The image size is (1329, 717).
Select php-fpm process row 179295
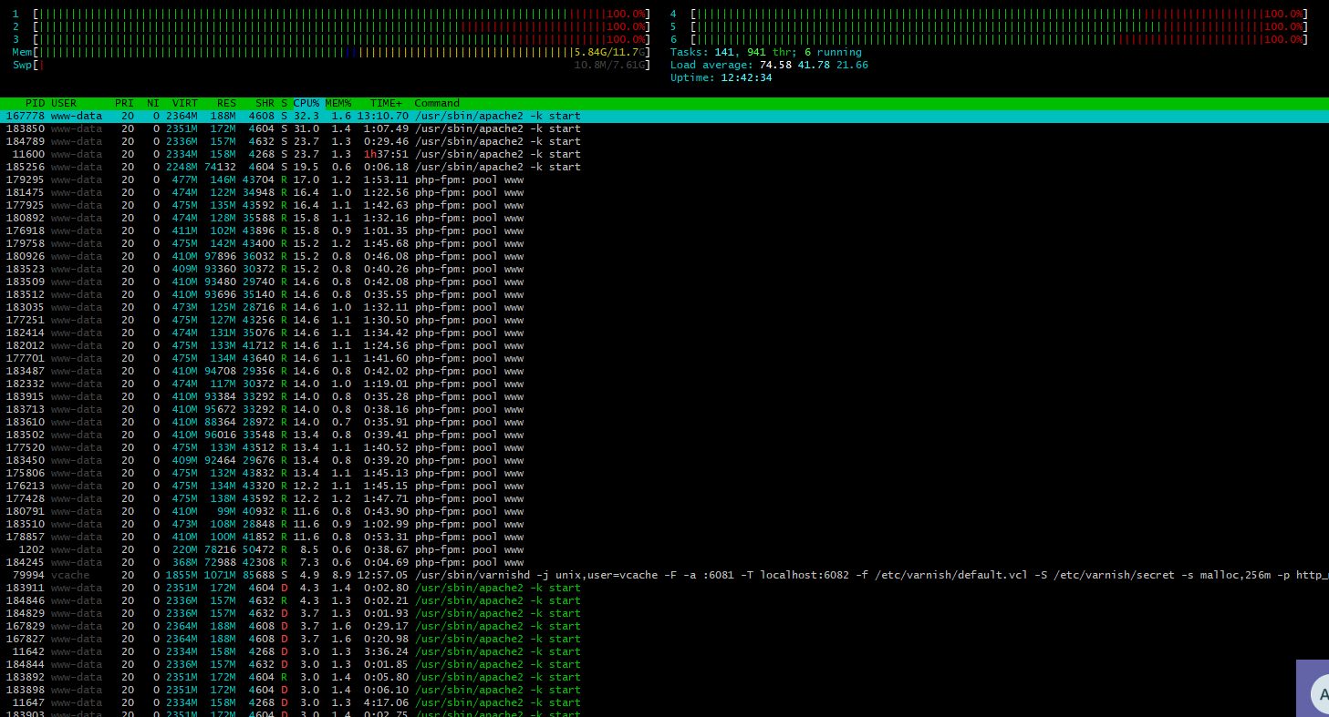tap(664, 179)
